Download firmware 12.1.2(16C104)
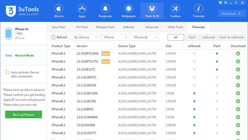This screenshot has height=140, width=248. click(x=238, y=93)
